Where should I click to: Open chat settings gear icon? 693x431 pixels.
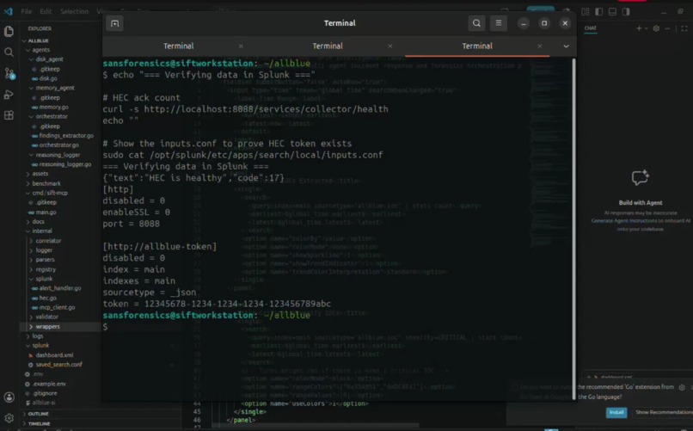tap(656, 28)
